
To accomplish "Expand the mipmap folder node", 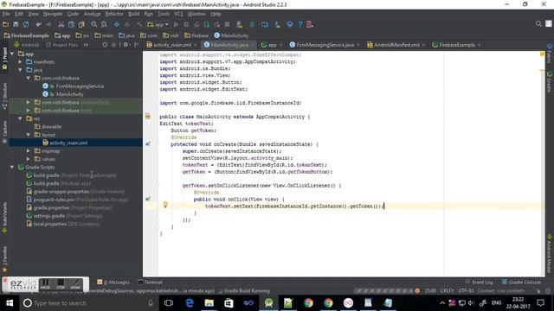I will click(29, 151).
